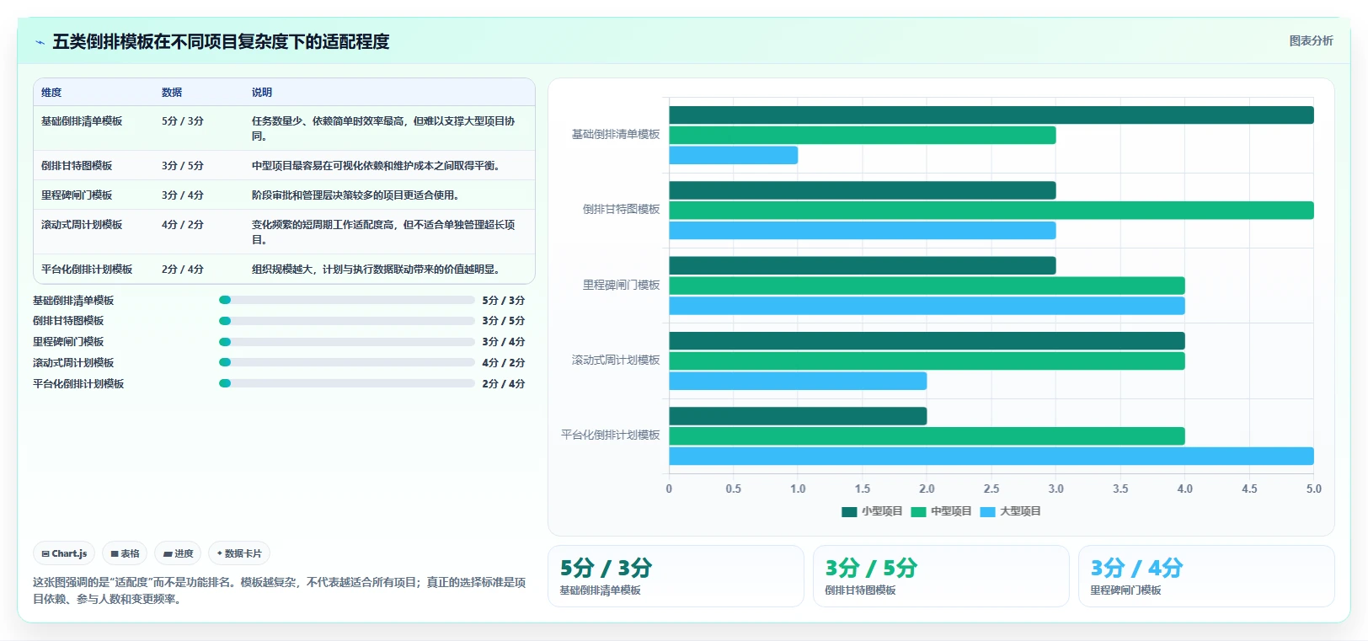The width and height of the screenshot is (1368, 641).
Task: Click description starting 阶段审批和管理层决策
Action: click(357, 195)
